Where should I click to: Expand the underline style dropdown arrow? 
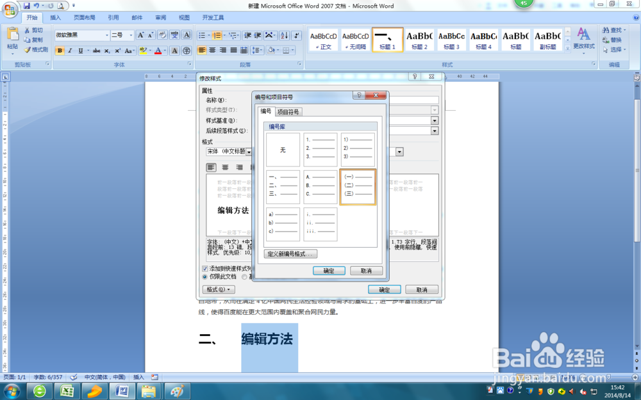(88, 51)
